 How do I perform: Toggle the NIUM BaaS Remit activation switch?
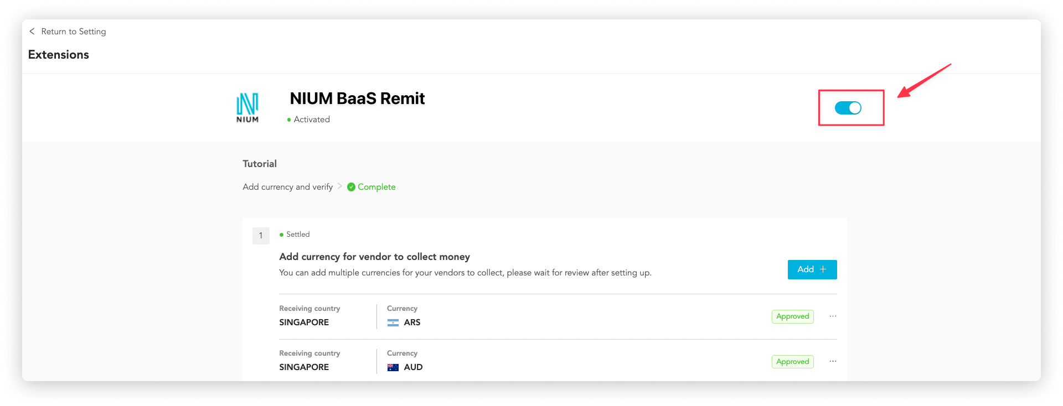(848, 108)
